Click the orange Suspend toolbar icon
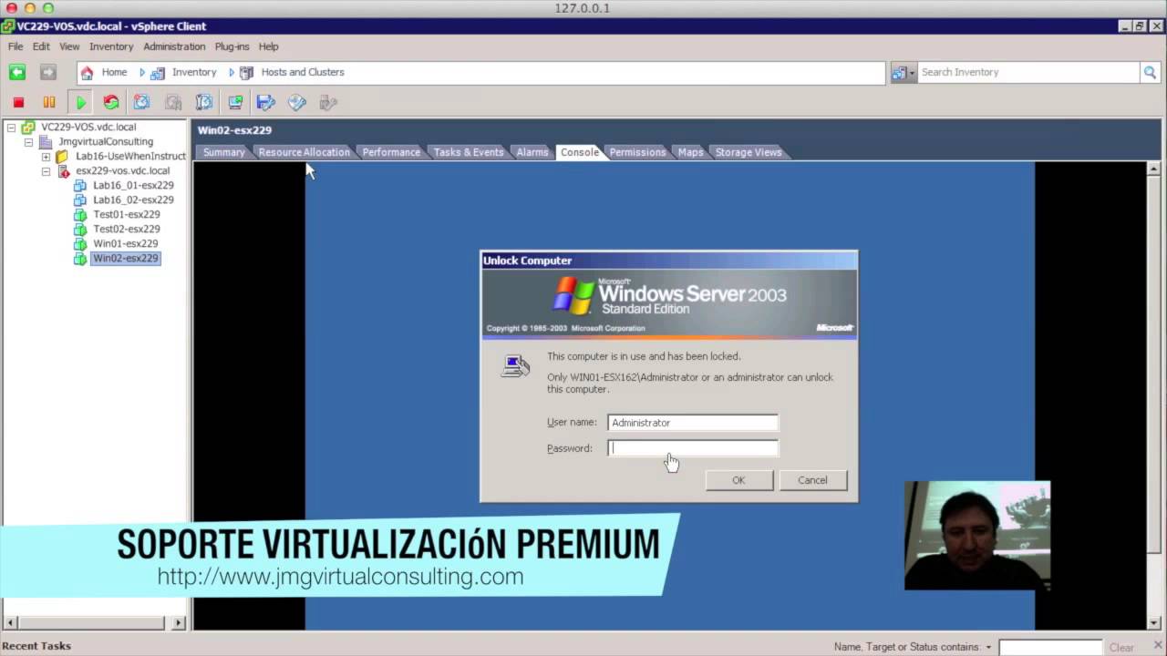1167x656 pixels. coord(49,103)
